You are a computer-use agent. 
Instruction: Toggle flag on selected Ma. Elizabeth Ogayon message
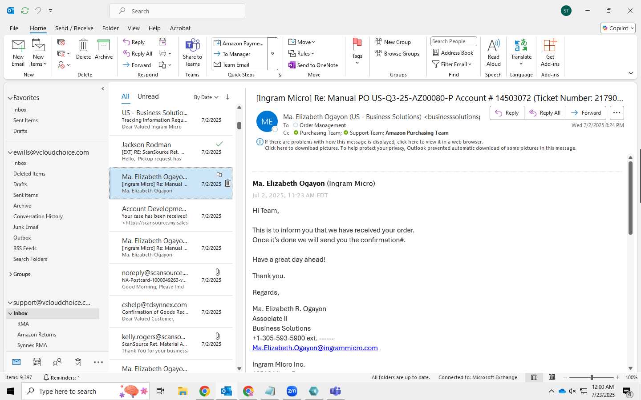(x=219, y=175)
